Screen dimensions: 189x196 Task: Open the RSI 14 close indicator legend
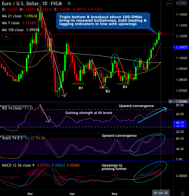pos(18,108)
